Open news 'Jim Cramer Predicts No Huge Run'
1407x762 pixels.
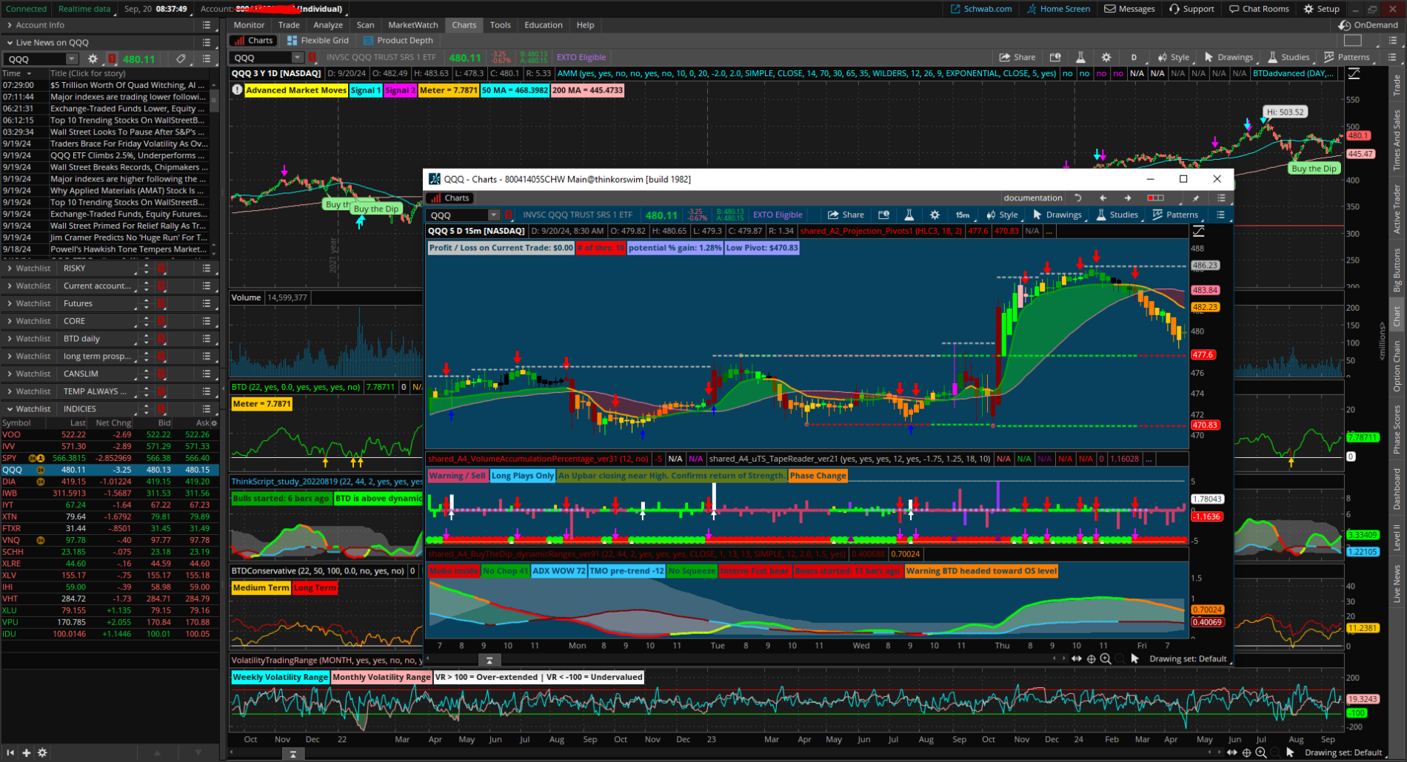[x=127, y=237]
